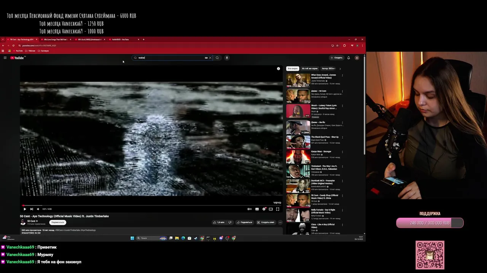This screenshot has width=487, height=273.
Task: Open the account avatar menu
Action: 357,58
